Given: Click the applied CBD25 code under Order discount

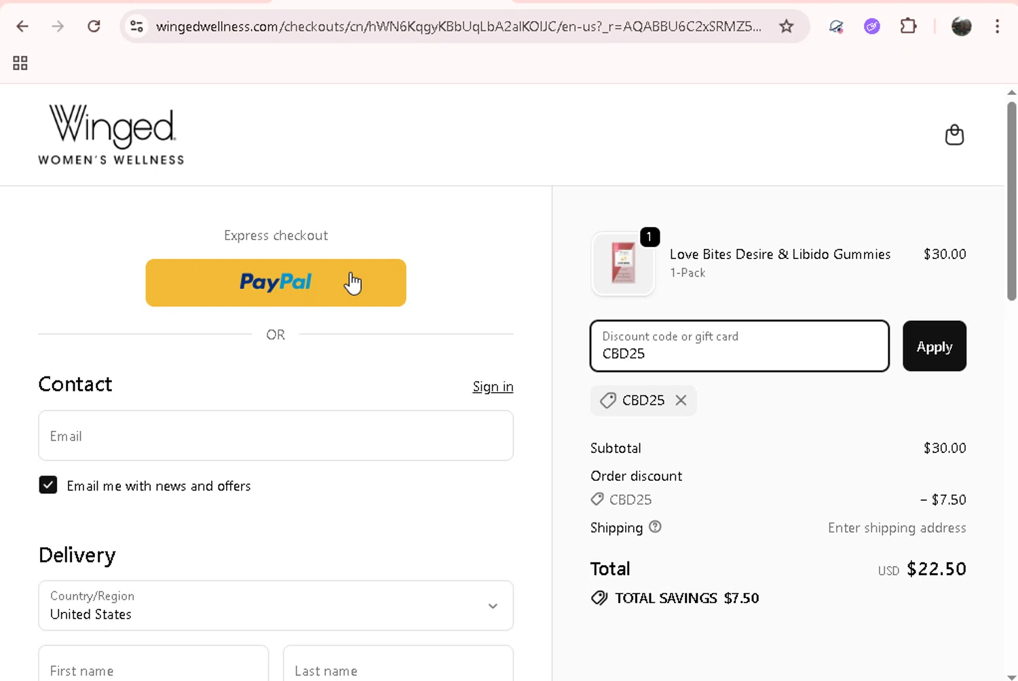Looking at the screenshot, I should (630, 500).
